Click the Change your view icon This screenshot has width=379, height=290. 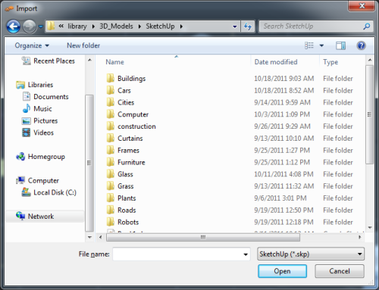click(309, 45)
